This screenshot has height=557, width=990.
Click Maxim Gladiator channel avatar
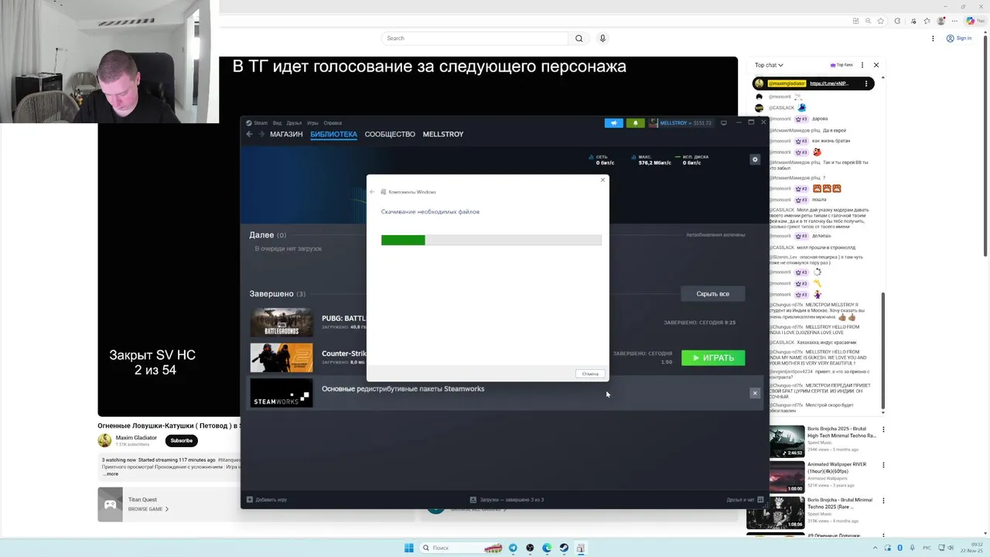click(104, 440)
